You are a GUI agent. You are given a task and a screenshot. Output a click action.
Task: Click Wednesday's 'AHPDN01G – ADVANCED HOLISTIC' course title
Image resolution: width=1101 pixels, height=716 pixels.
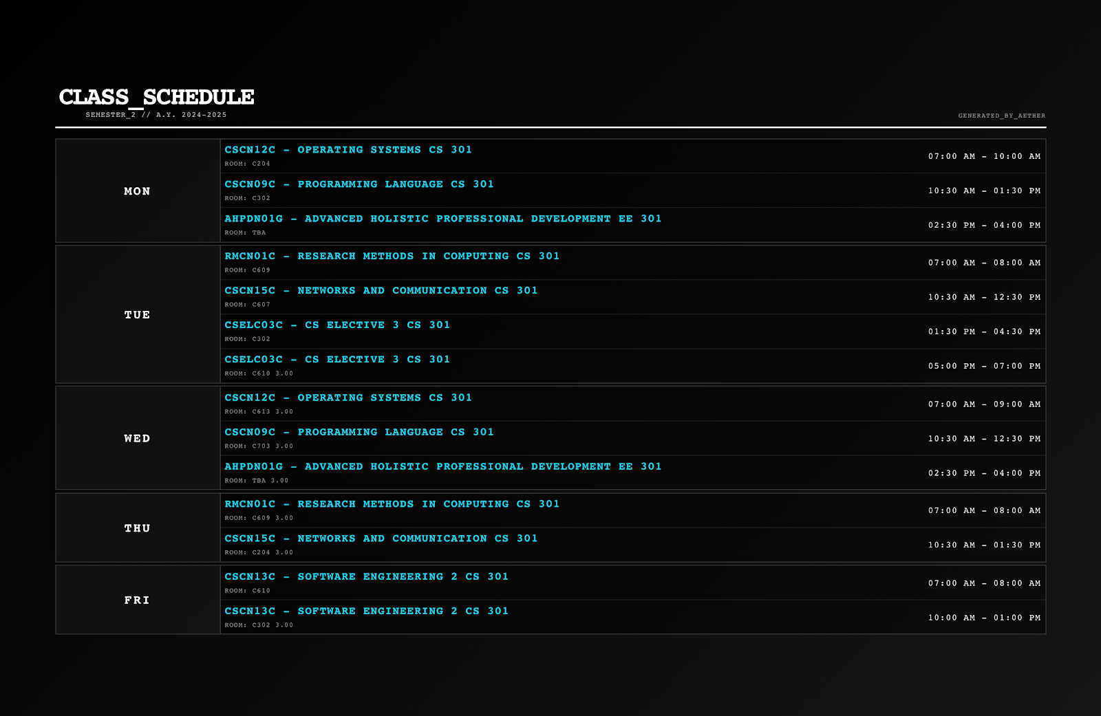point(443,466)
